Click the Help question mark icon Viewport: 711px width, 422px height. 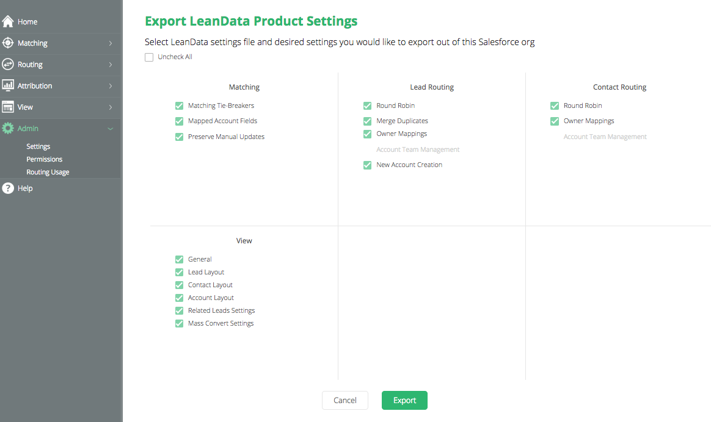pyautogui.click(x=8, y=188)
